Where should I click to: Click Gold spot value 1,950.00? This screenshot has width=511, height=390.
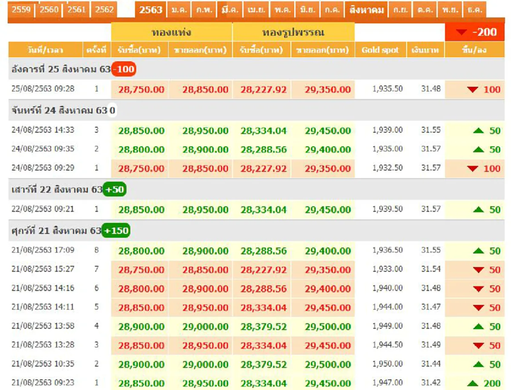388,364
